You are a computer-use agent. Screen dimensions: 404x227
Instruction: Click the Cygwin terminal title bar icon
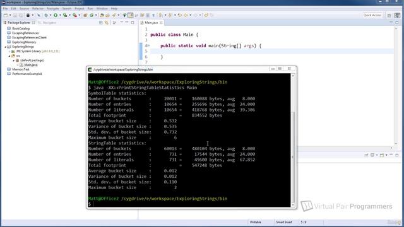pyautogui.click(x=90, y=69)
